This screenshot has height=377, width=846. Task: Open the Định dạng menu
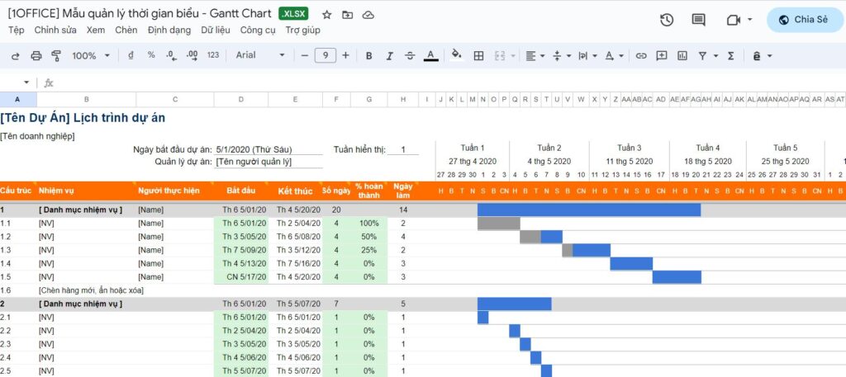coord(169,31)
